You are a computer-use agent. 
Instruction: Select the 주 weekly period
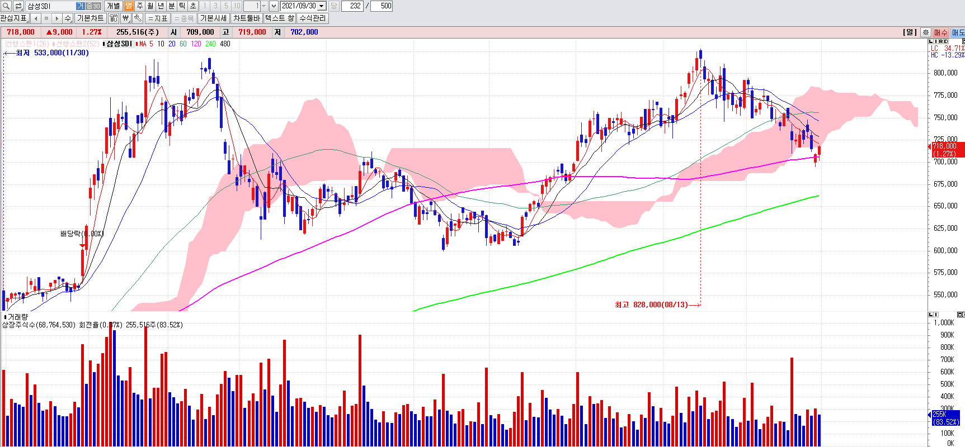pos(139,6)
